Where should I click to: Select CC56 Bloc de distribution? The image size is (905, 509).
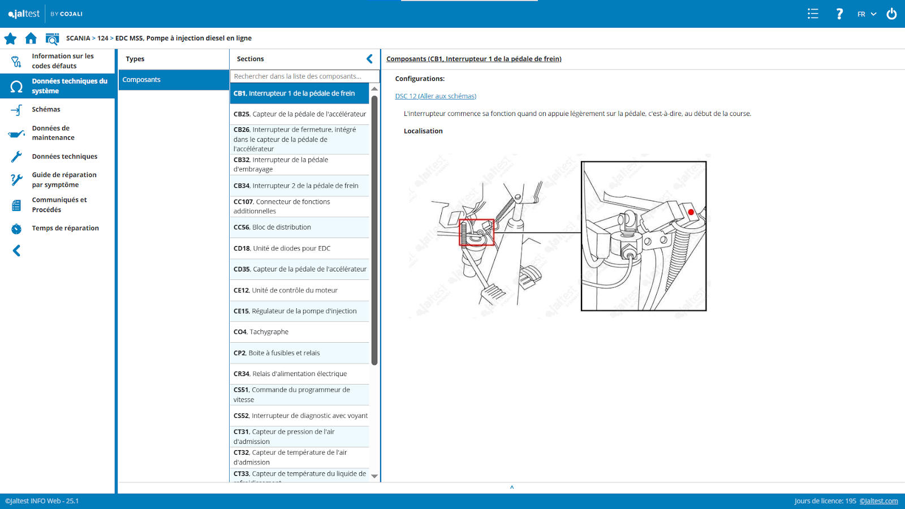300,227
